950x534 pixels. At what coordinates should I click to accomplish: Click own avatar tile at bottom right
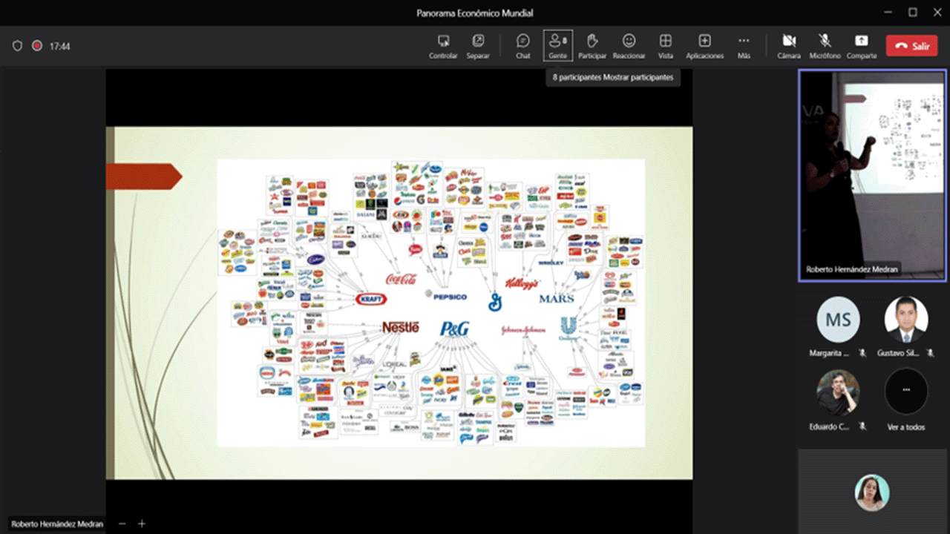tap(872, 492)
